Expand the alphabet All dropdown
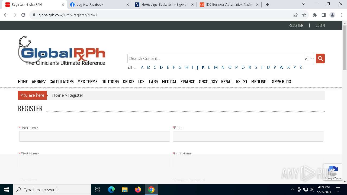347x195 pixels. (x=132, y=68)
